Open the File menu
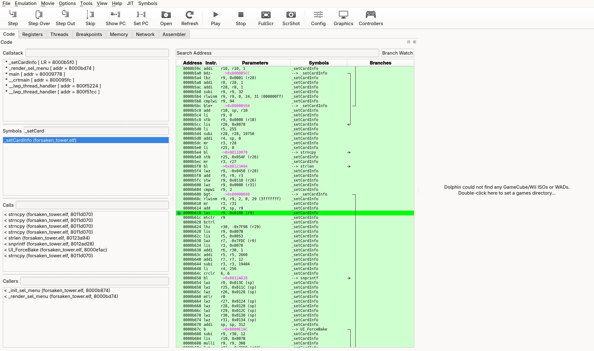This screenshot has height=351, width=594. (x=6, y=3)
